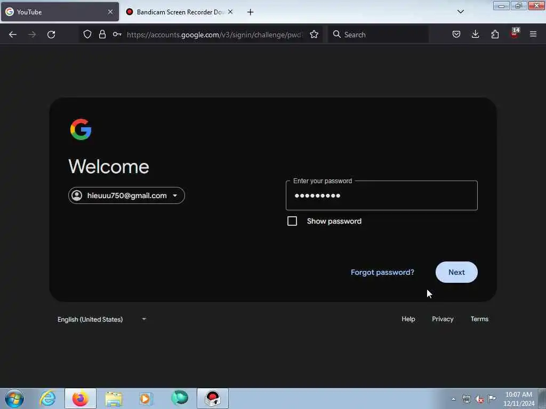Click the Google logo

(x=81, y=129)
